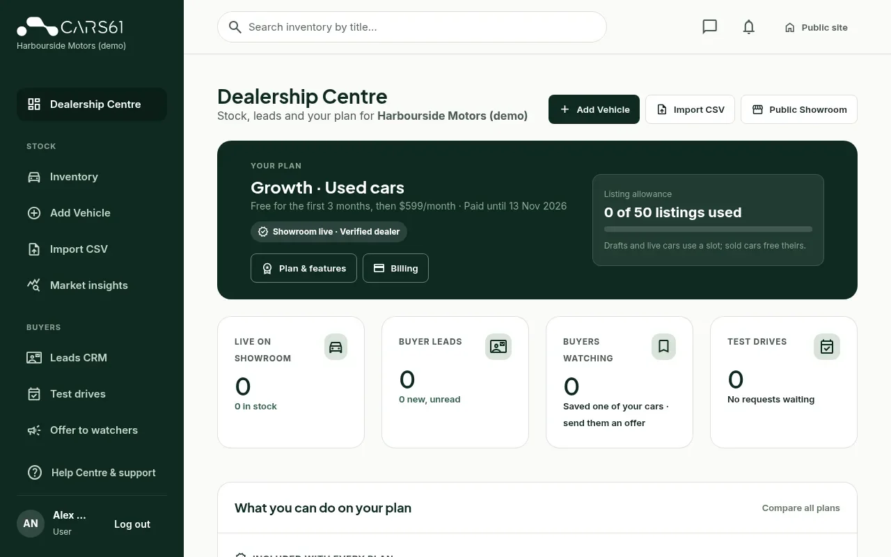Open Help Centre & support

[x=92, y=473]
